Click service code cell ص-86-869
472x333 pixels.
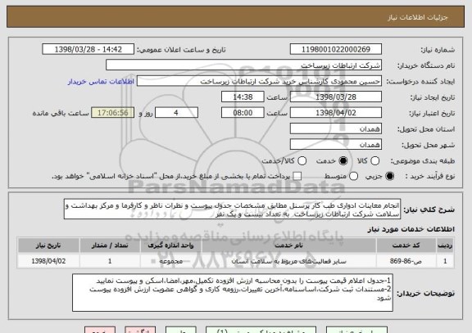pos(406,261)
